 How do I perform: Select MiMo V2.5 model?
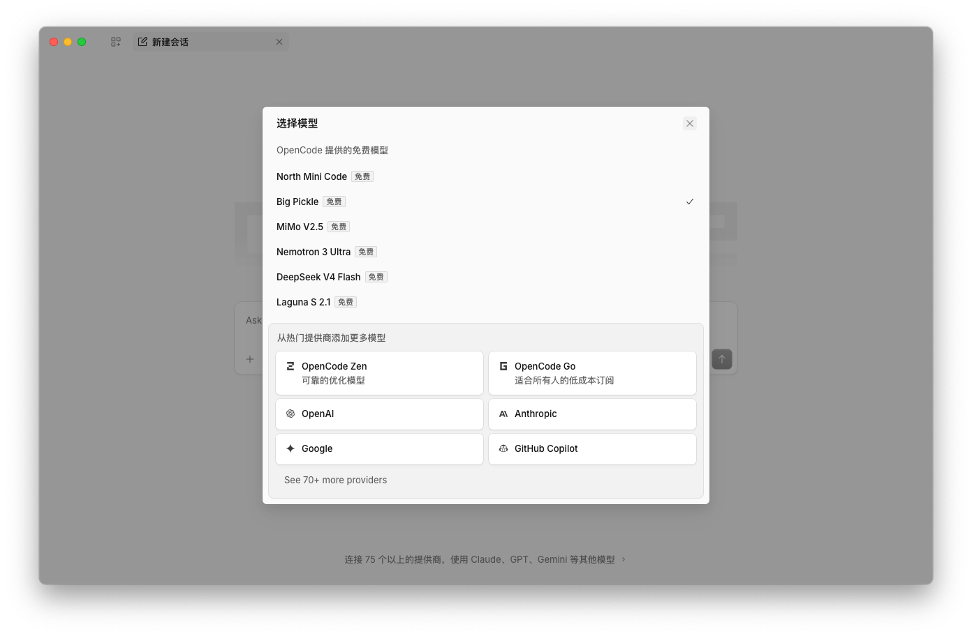486,227
